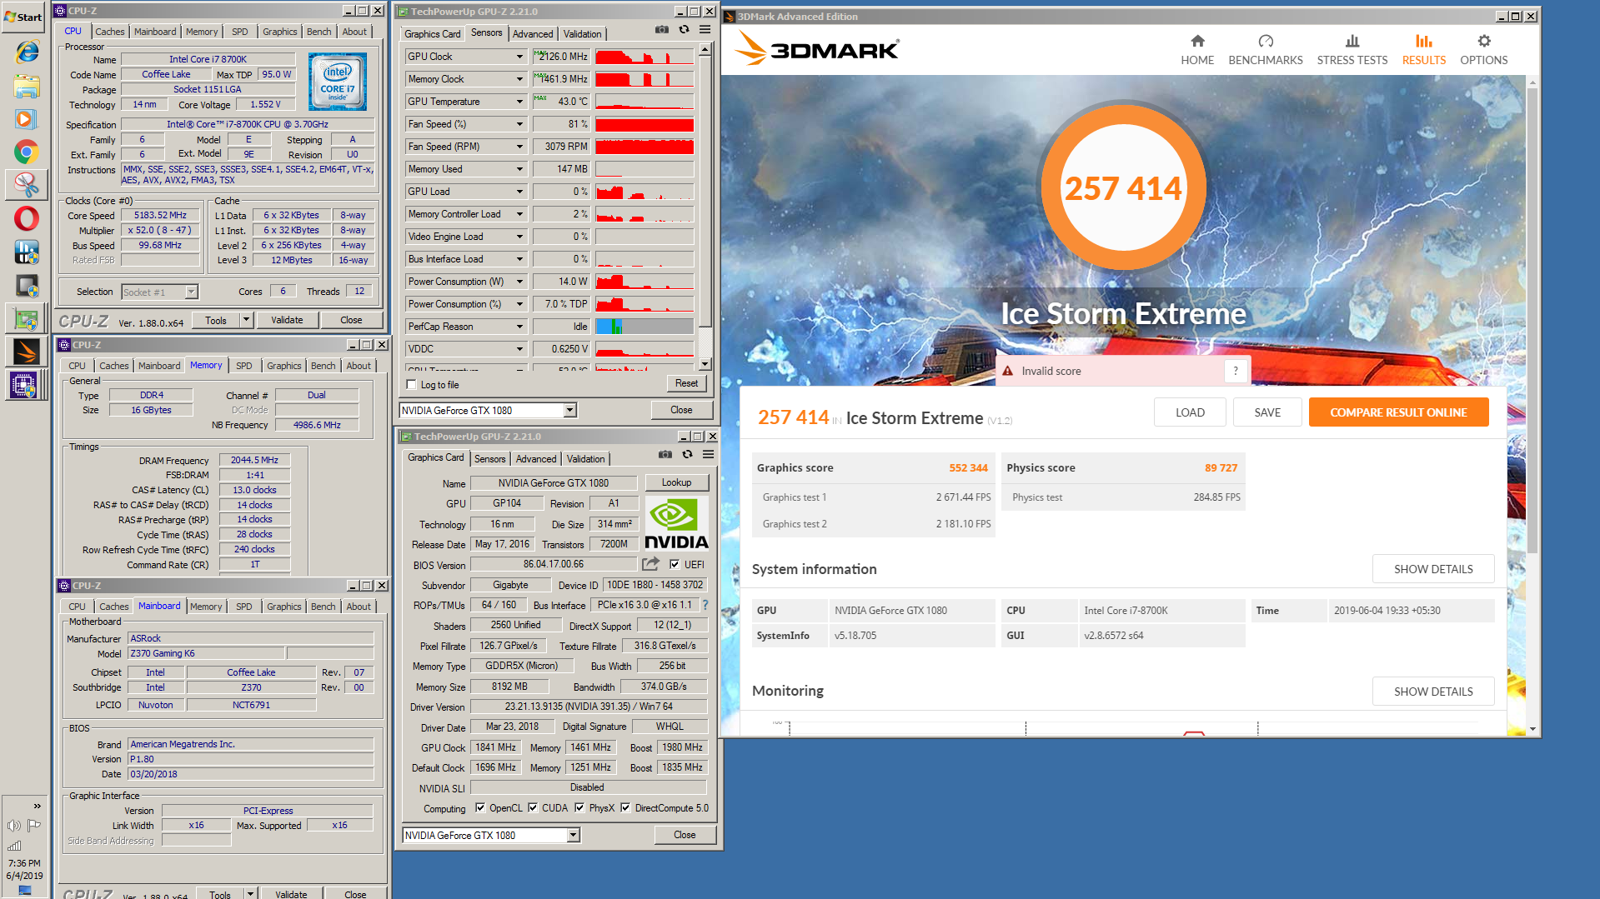The image size is (1600, 899).
Task: Click the 257 414 score circle
Action: (1123, 187)
